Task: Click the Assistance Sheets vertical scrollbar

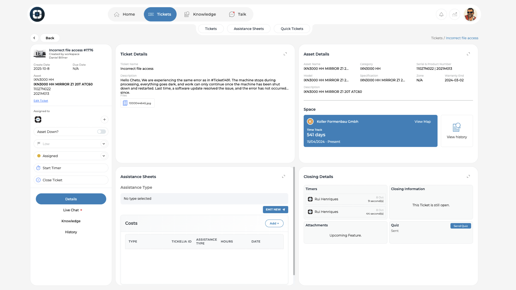Action: coord(294,220)
